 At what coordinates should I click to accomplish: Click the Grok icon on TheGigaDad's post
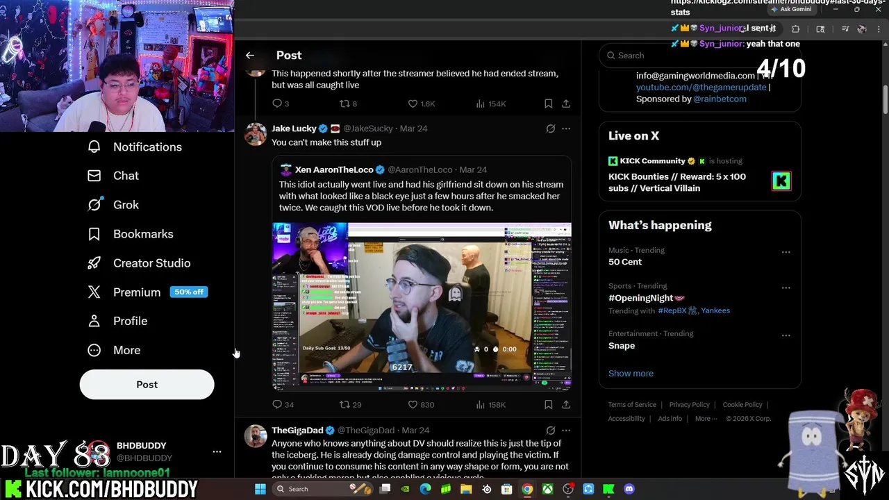click(x=550, y=431)
